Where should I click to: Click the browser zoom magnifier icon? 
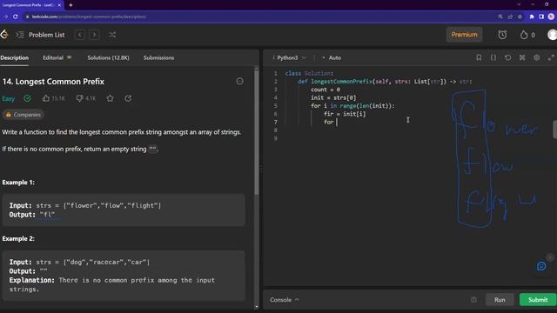[x=500, y=17]
